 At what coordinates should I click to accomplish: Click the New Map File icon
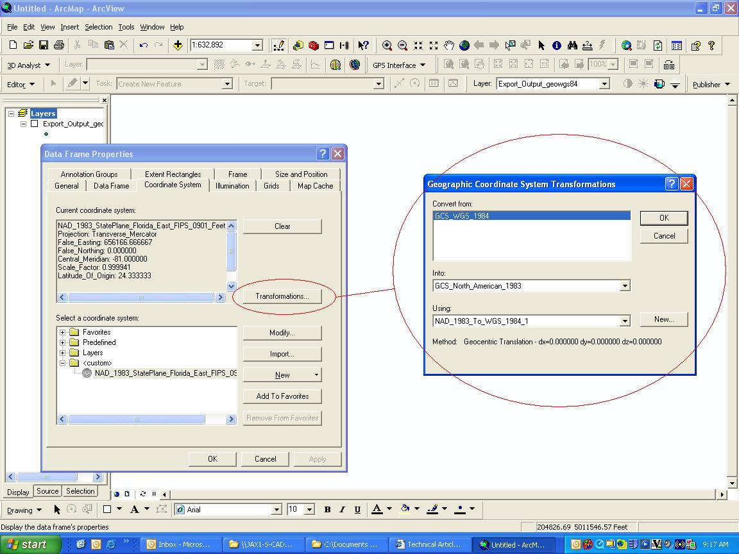coord(13,46)
